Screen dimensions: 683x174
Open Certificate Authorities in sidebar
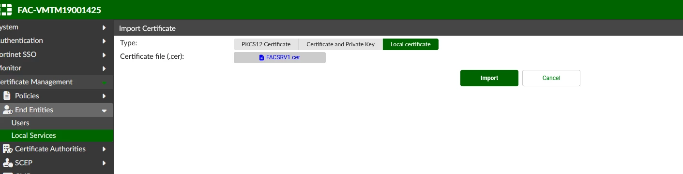coord(57,149)
